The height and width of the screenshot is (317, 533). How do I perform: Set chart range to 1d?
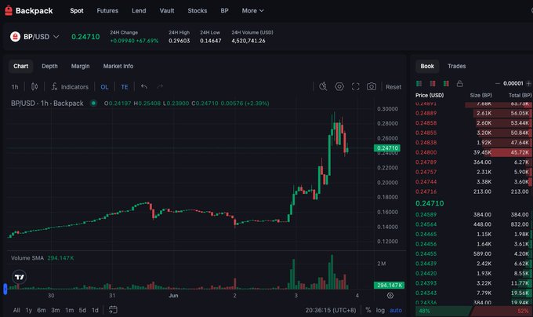click(x=95, y=310)
